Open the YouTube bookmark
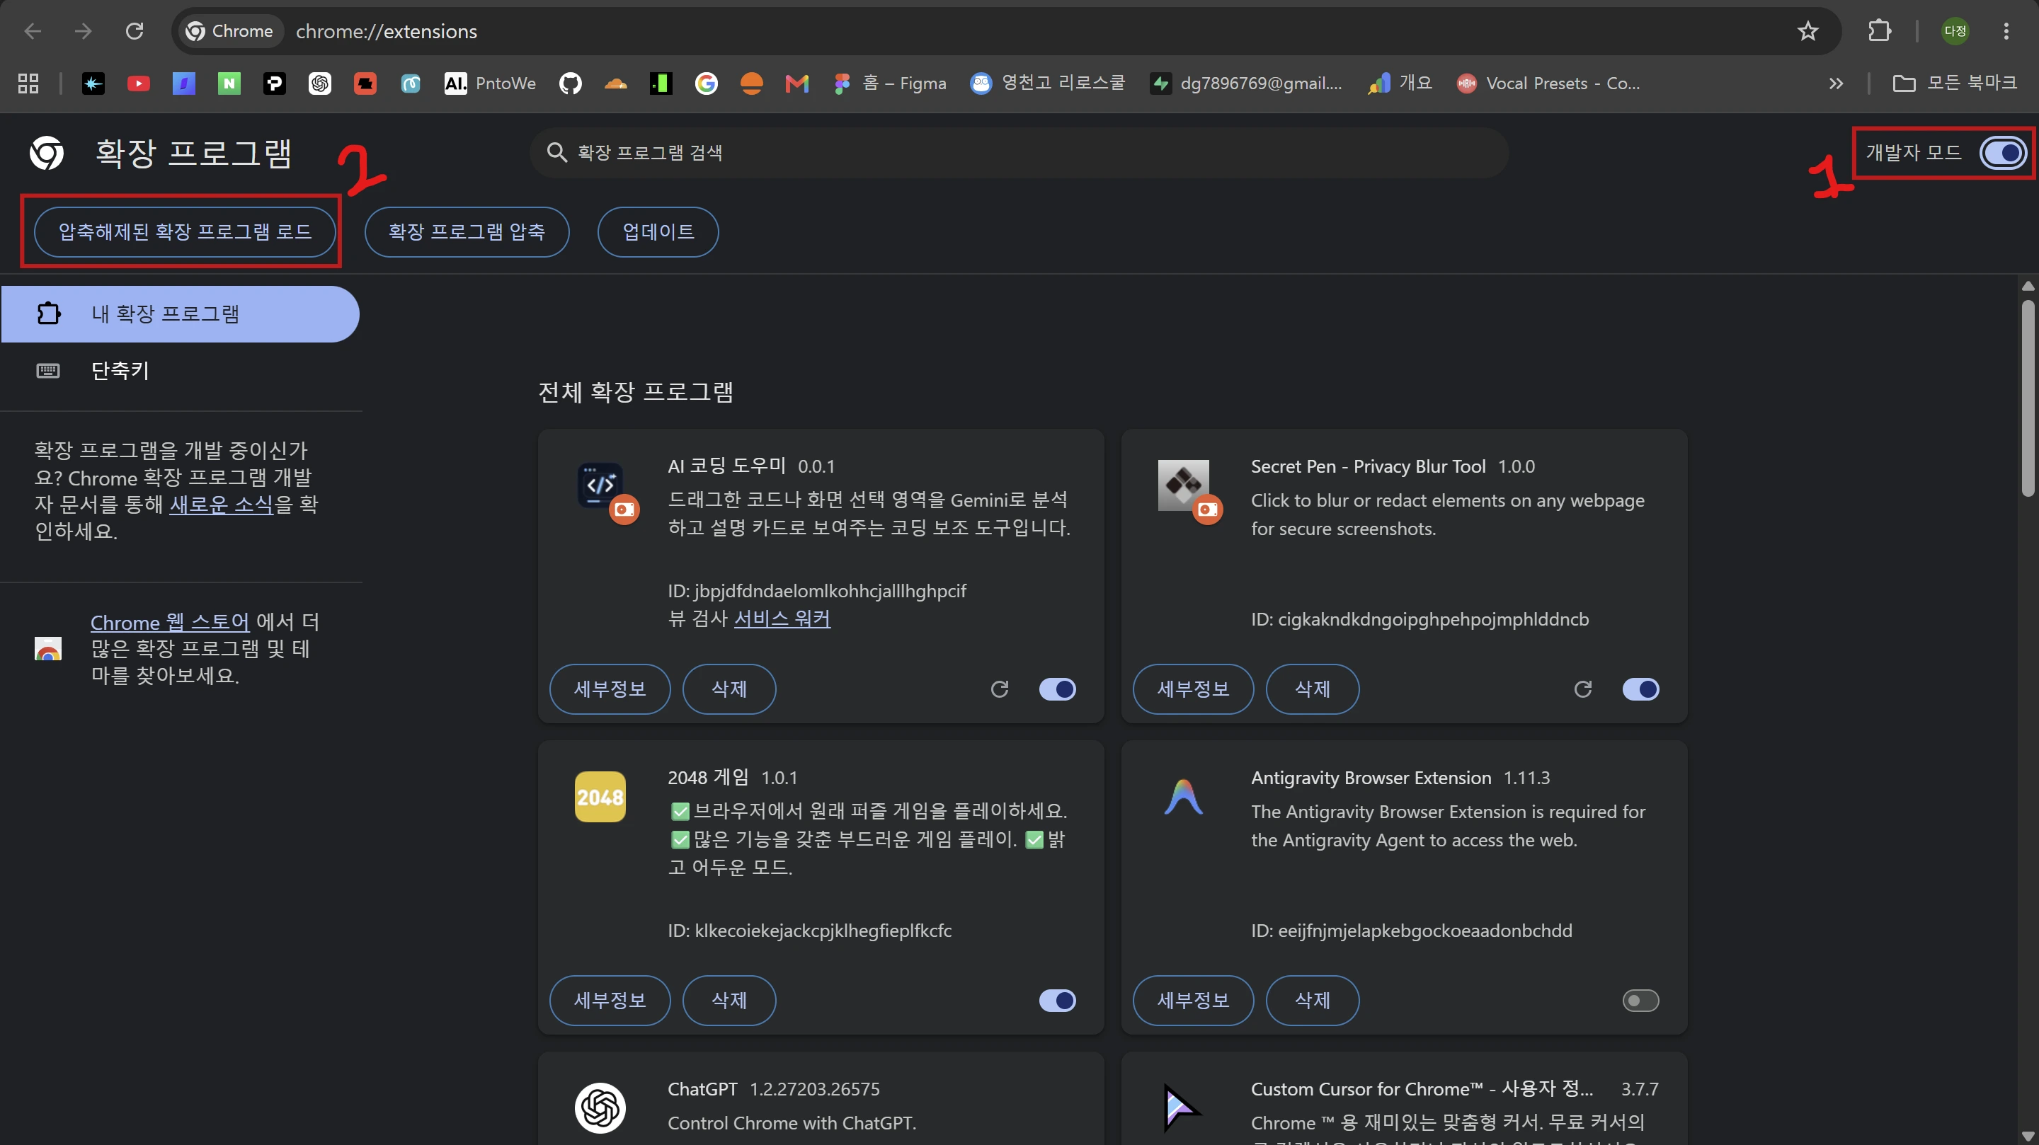 coord(139,83)
